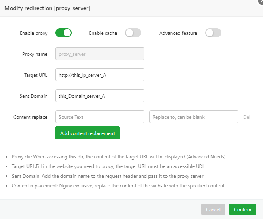This screenshot has width=263, height=219.
Task: Select the Source Text input box
Action: [x=100, y=117]
